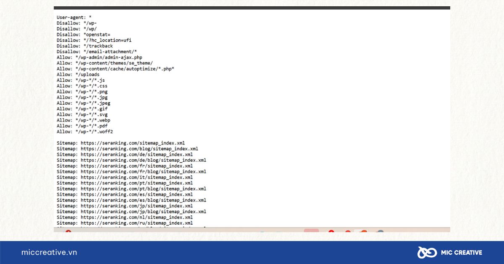This screenshot has width=504, height=264.
Task: Click the 'User-agent: *' line
Action: 74,17
